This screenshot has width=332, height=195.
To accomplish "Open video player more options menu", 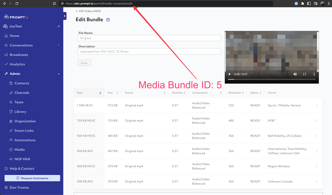I will tap(314, 74).
